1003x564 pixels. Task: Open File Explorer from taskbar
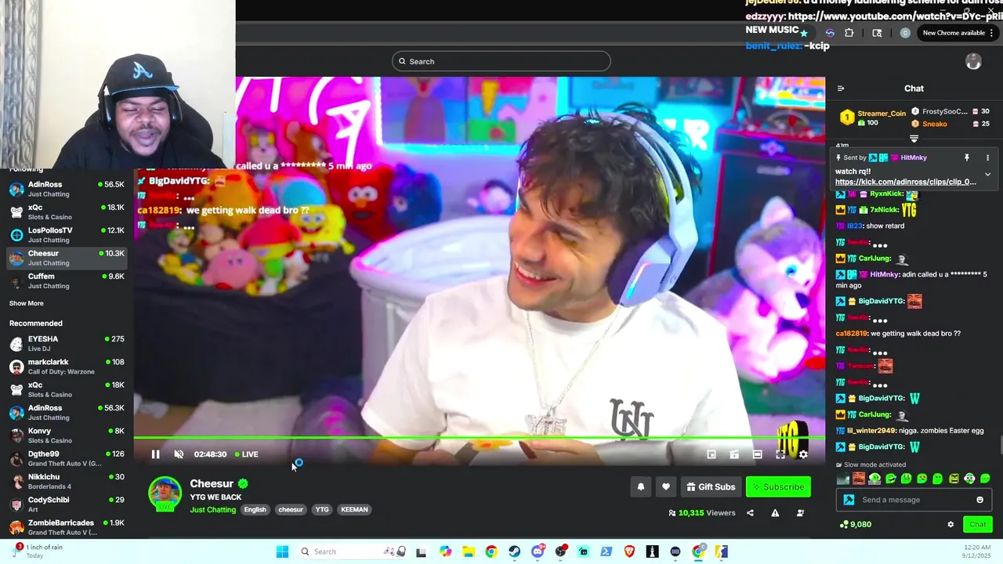(468, 551)
